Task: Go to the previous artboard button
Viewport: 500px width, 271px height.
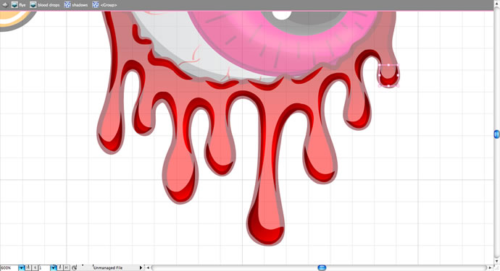Action: (35, 268)
